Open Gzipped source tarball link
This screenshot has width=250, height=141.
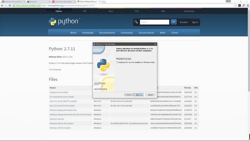(59, 92)
